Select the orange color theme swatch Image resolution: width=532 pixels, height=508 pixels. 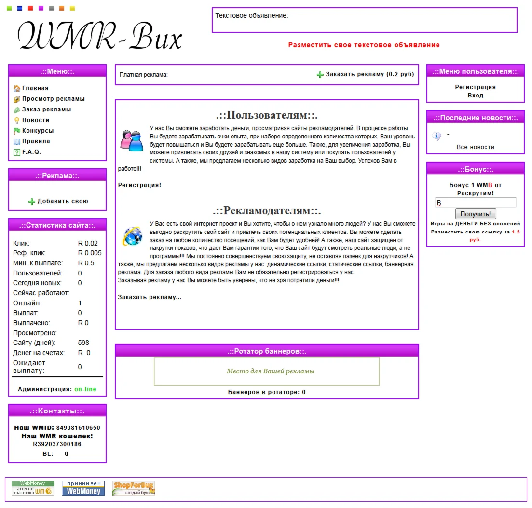tap(62, 8)
